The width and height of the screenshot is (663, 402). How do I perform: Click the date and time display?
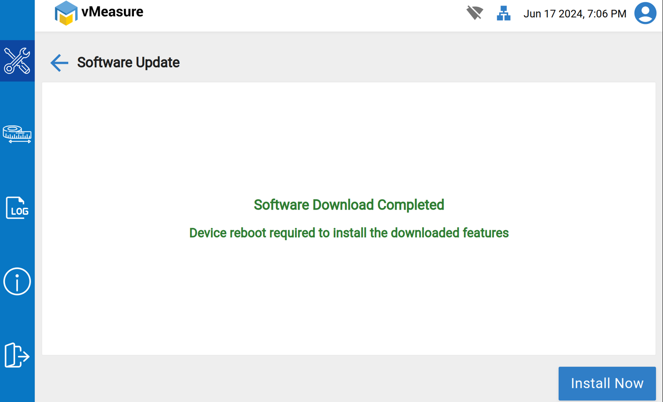tap(575, 14)
